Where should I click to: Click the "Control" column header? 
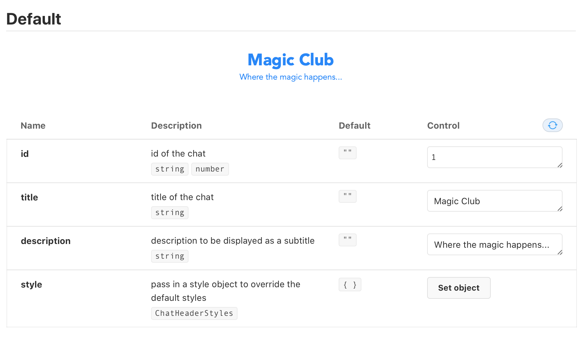click(443, 125)
